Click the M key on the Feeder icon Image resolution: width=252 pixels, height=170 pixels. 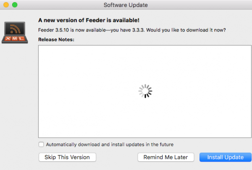(x=15, y=39)
